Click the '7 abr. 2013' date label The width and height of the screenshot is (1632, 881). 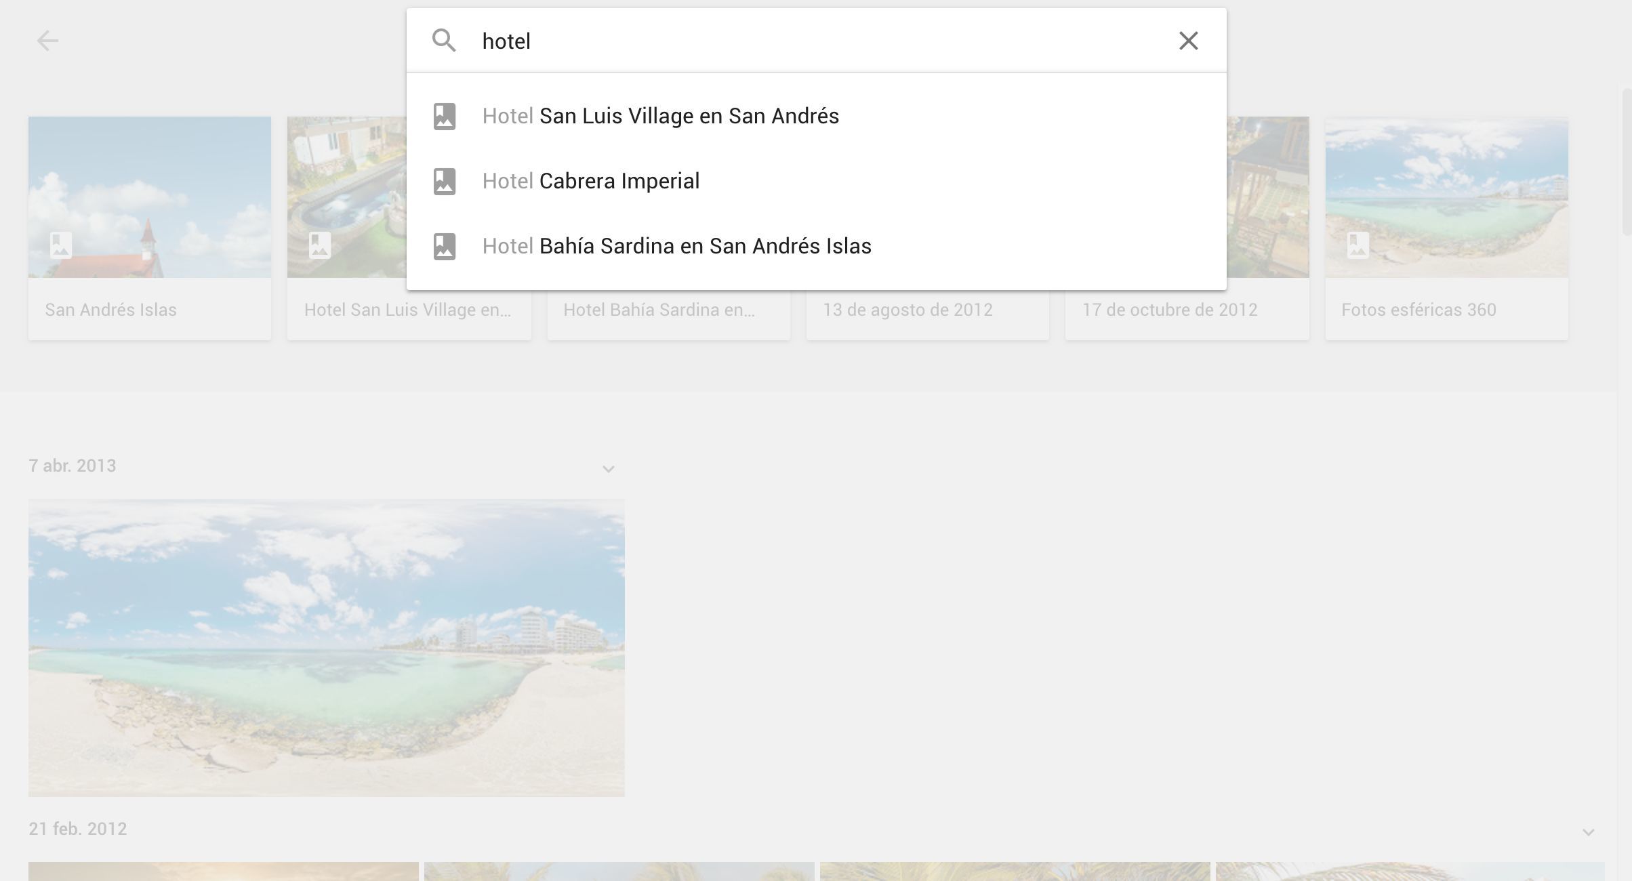tap(73, 466)
